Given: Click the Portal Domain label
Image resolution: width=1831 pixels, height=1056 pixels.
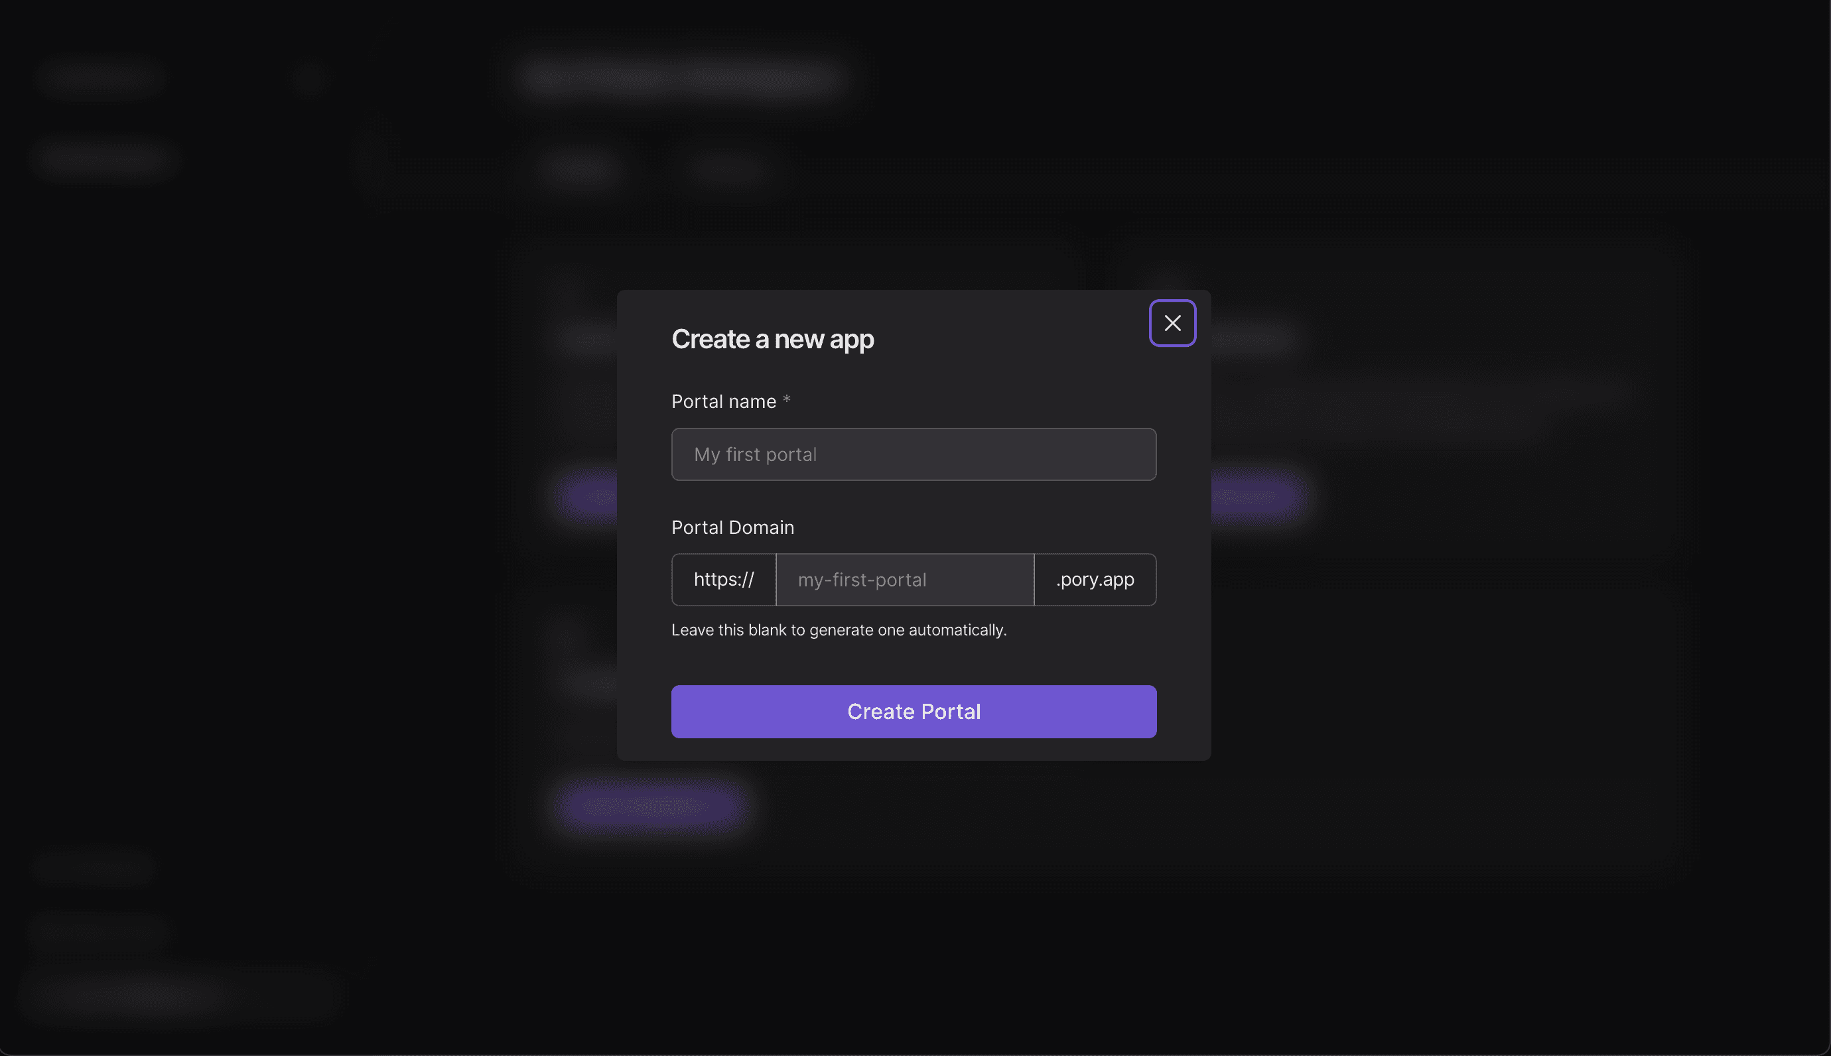Looking at the screenshot, I should pyautogui.click(x=732, y=527).
